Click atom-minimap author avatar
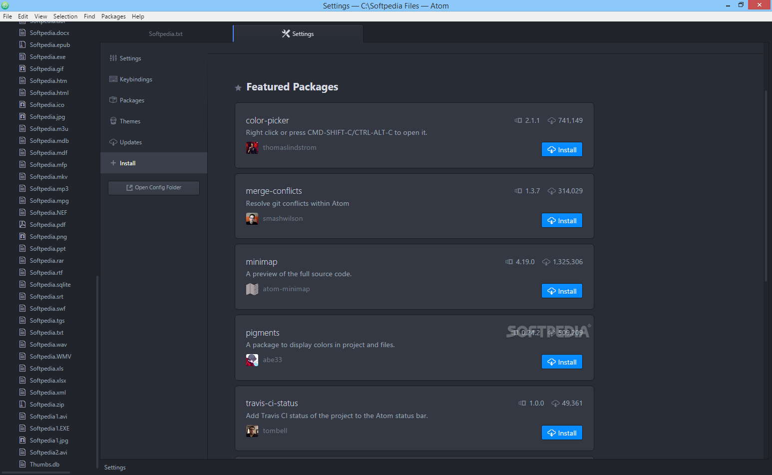 click(x=252, y=289)
